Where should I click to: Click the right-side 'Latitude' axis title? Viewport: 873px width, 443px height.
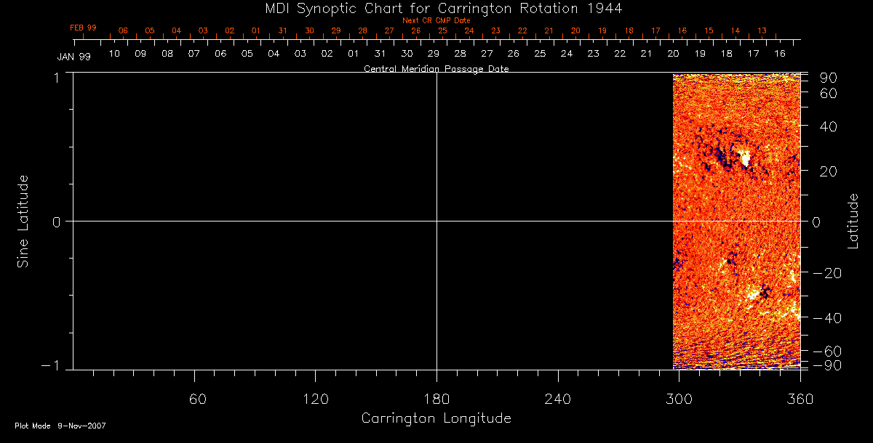pyautogui.click(x=853, y=221)
